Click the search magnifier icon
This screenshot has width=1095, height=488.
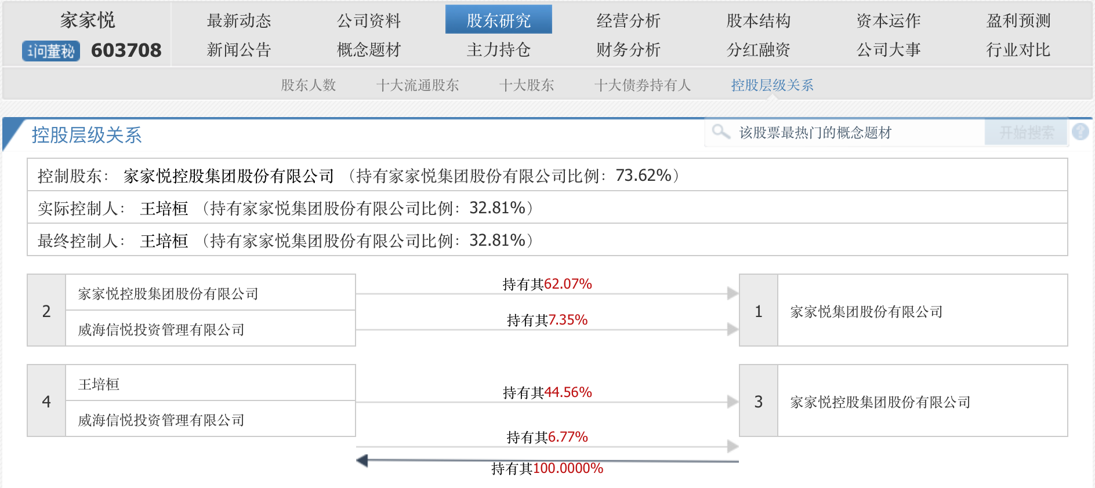(x=721, y=132)
